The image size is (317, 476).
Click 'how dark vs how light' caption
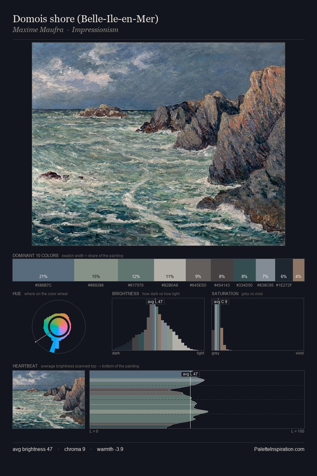[x=161, y=294]
